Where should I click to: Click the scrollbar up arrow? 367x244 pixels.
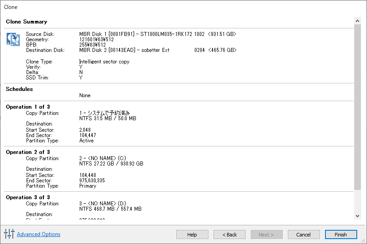358,21
